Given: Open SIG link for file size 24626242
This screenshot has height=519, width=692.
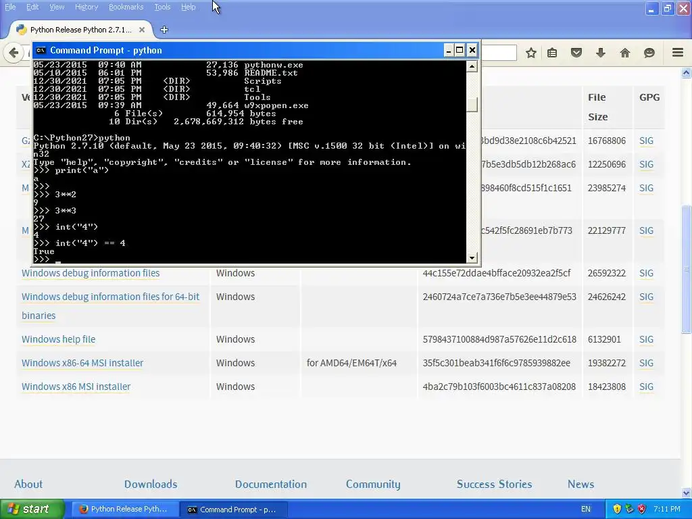Looking at the screenshot, I should point(646,297).
